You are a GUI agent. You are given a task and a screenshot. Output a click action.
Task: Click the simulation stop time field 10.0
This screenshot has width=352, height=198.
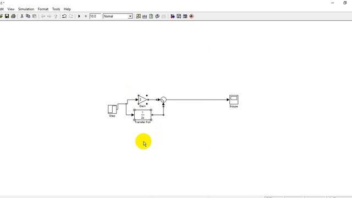tap(95, 16)
